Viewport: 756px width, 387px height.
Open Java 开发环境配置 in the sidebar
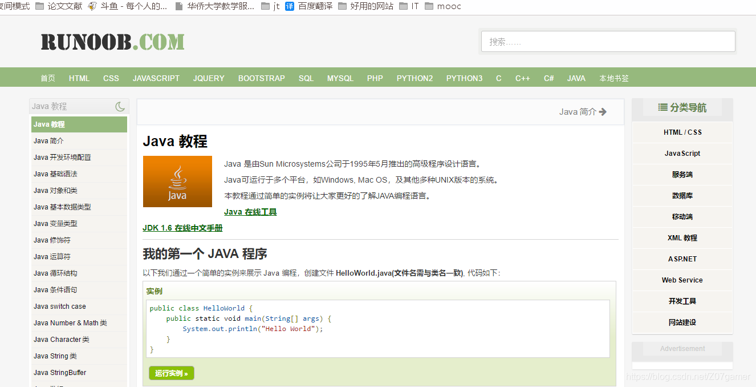click(x=79, y=158)
